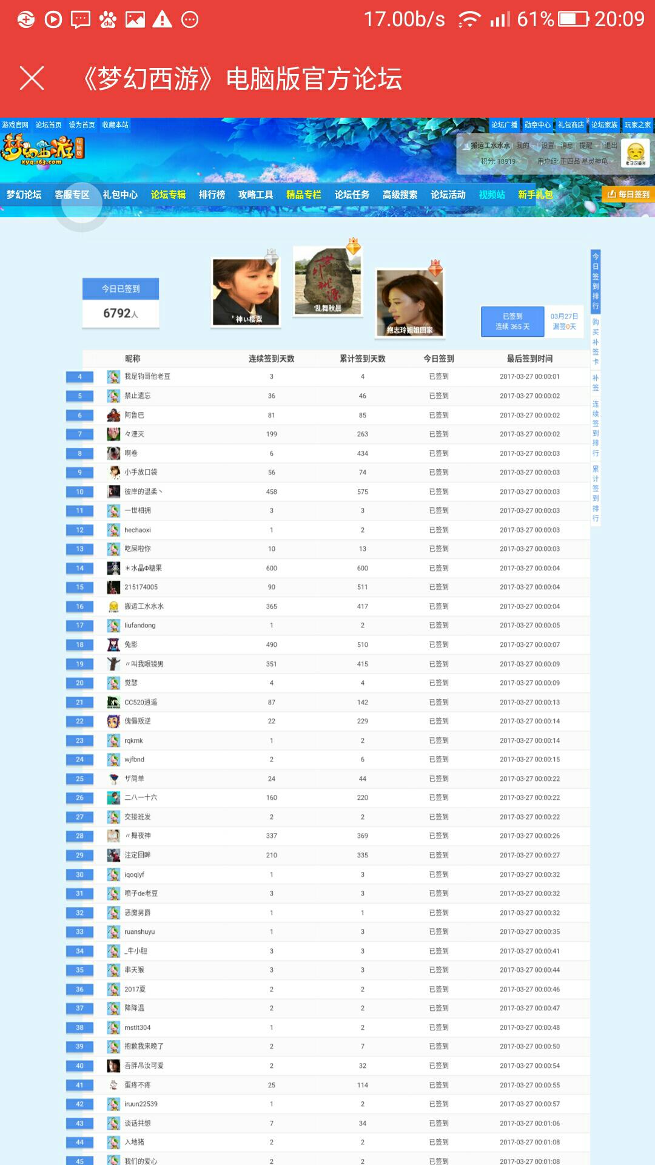This screenshot has height=1165, width=655.
Task: Close the forum page with the X icon
Action: [32, 78]
